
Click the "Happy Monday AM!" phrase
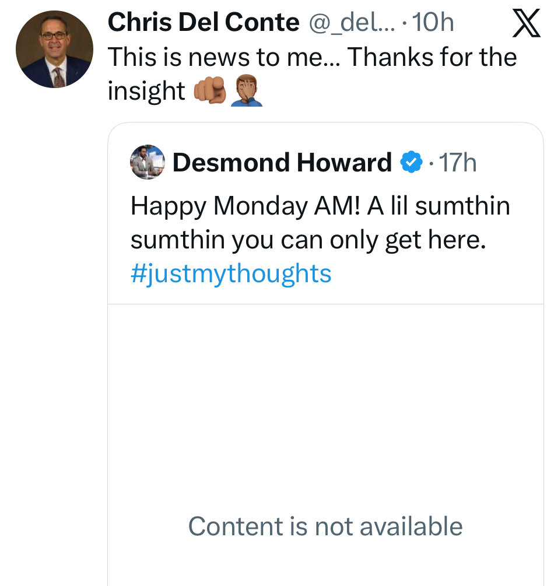click(x=245, y=205)
